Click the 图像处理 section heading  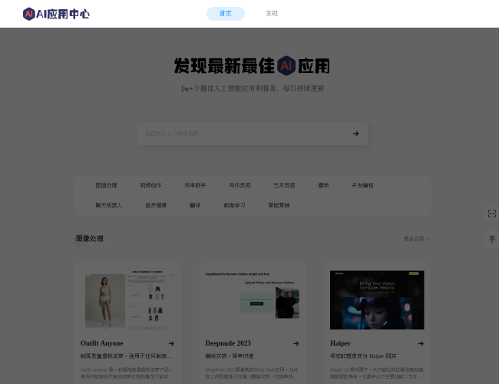tap(89, 239)
